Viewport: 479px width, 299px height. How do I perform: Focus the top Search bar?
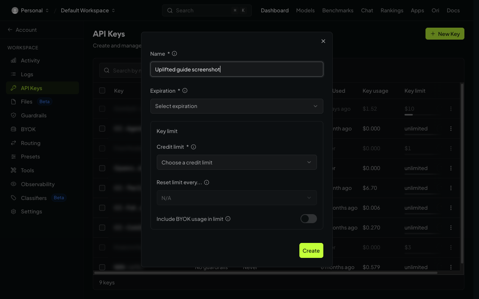coord(207,10)
